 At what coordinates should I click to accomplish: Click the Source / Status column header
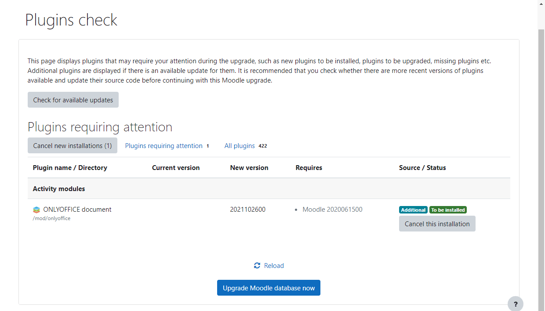point(422,167)
